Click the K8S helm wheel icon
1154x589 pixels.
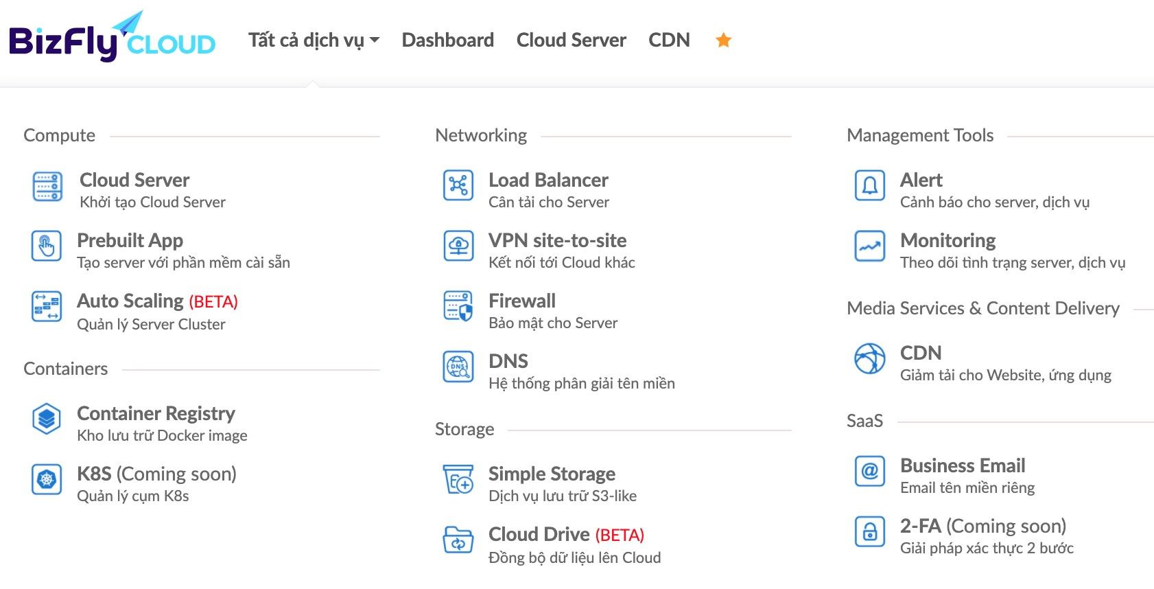tap(47, 478)
